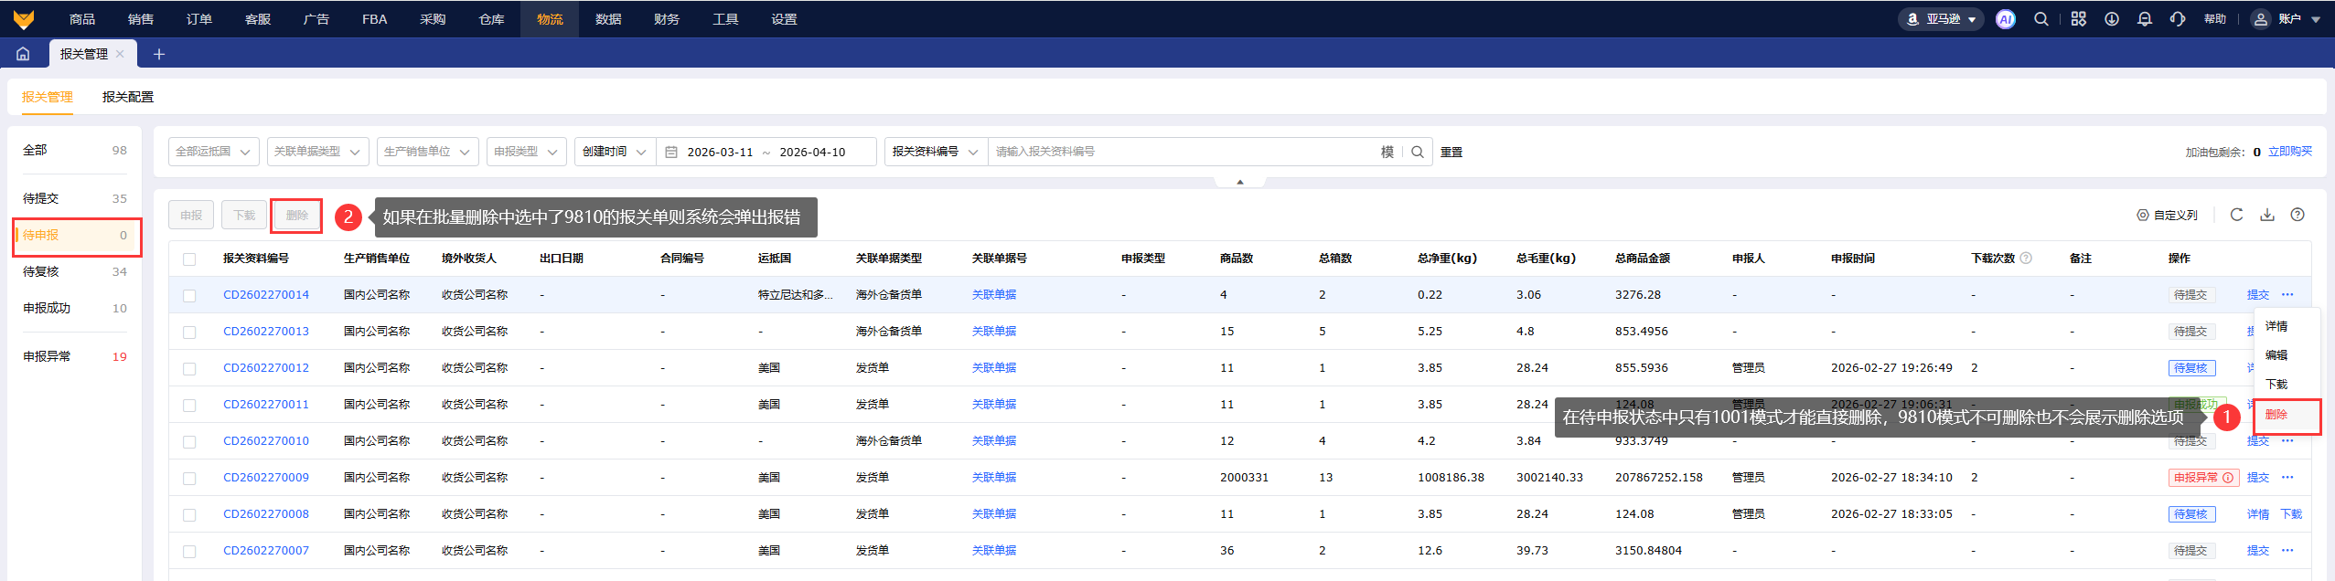Open the AI assistant icon
2335x581 pixels.
click(2005, 19)
